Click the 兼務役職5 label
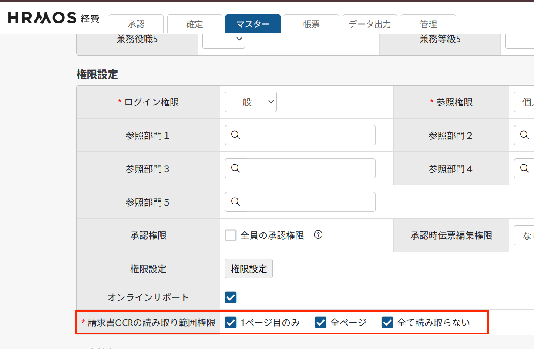This screenshot has height=349, width=534. (137, 39)
